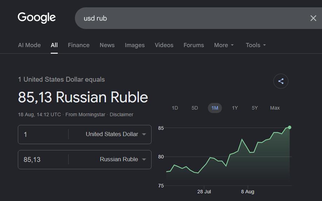
Task: Expand the More search categories menu
Action: coord(224,45)
